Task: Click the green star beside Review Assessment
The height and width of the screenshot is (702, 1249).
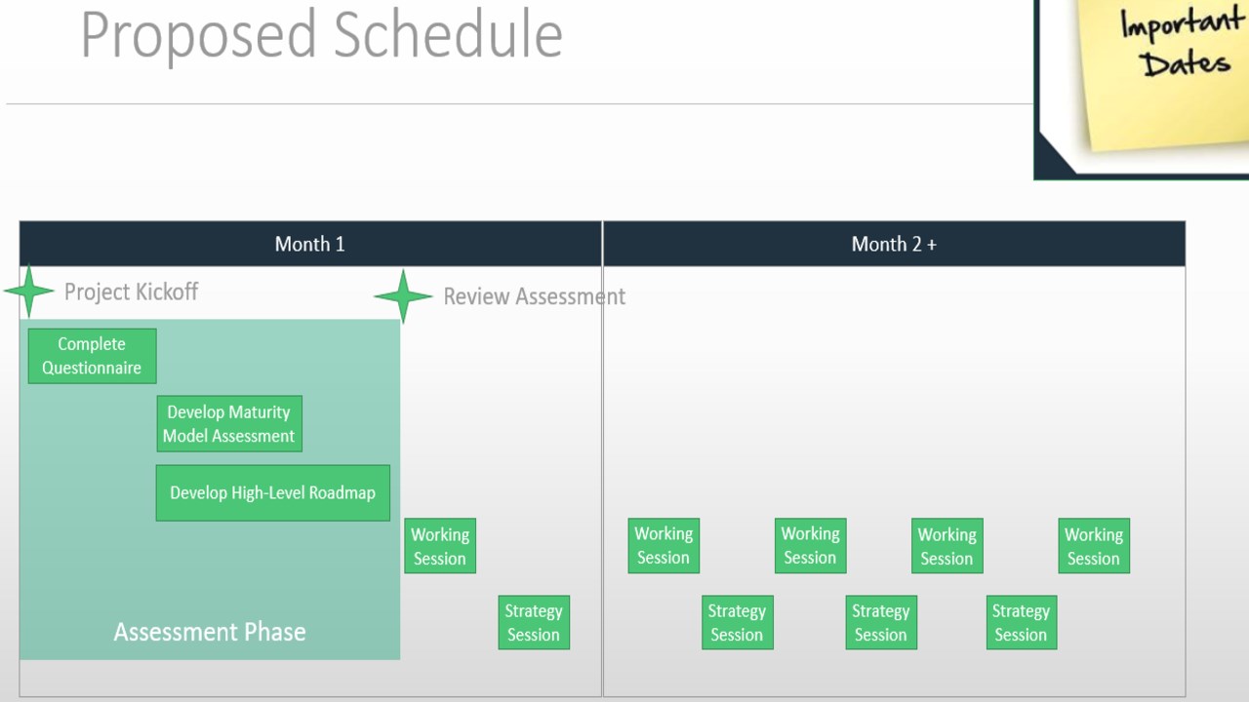Action: pos(403,296)
